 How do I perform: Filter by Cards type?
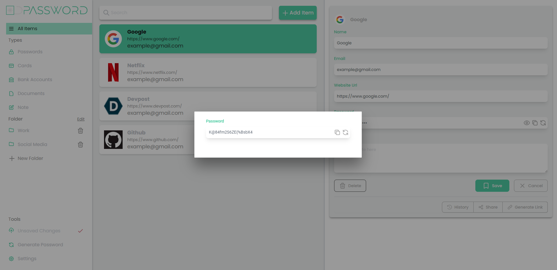click(25, 66)
